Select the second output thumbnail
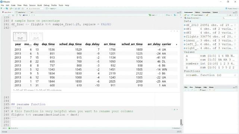 [x=36, y=36]
